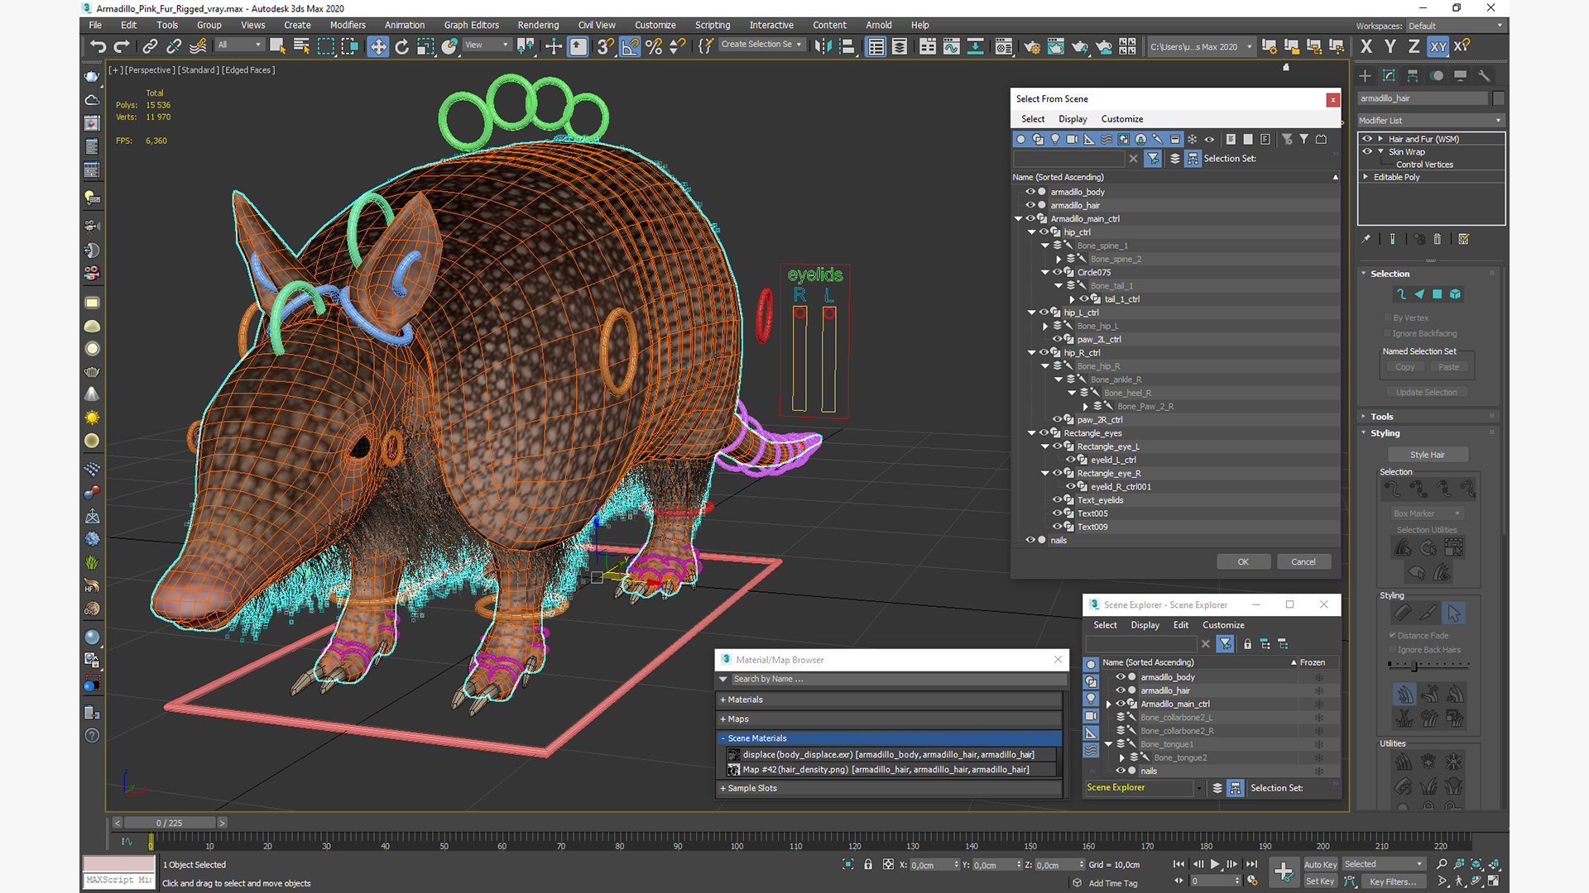1589x893 pixels.
Task: Restrict transform to Z axis
Action: tap(1414, 46)
